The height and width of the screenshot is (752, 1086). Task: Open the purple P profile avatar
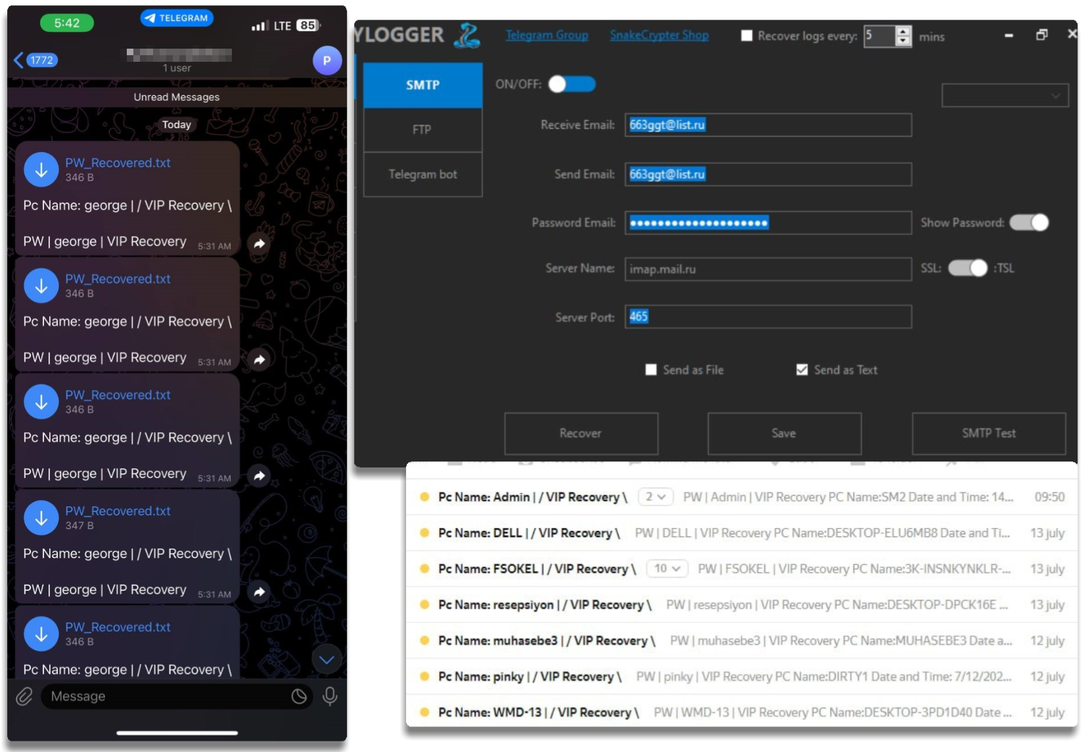pyautogui.click(x=327, y=60)
